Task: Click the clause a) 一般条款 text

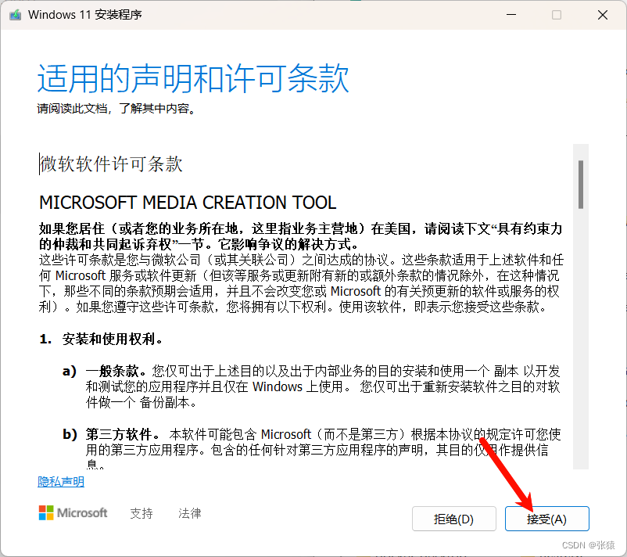Action: pos(311,386)
